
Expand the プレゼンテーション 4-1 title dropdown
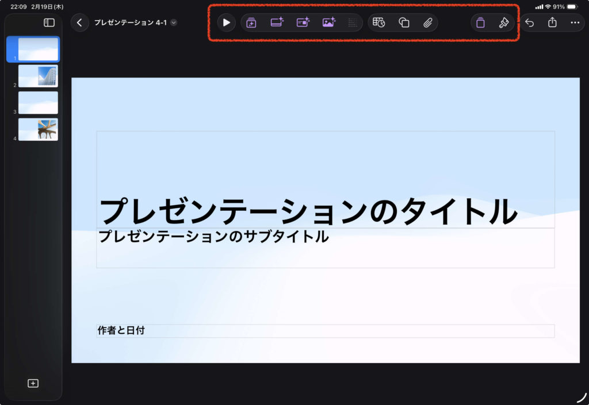click(x=174, y=22)
